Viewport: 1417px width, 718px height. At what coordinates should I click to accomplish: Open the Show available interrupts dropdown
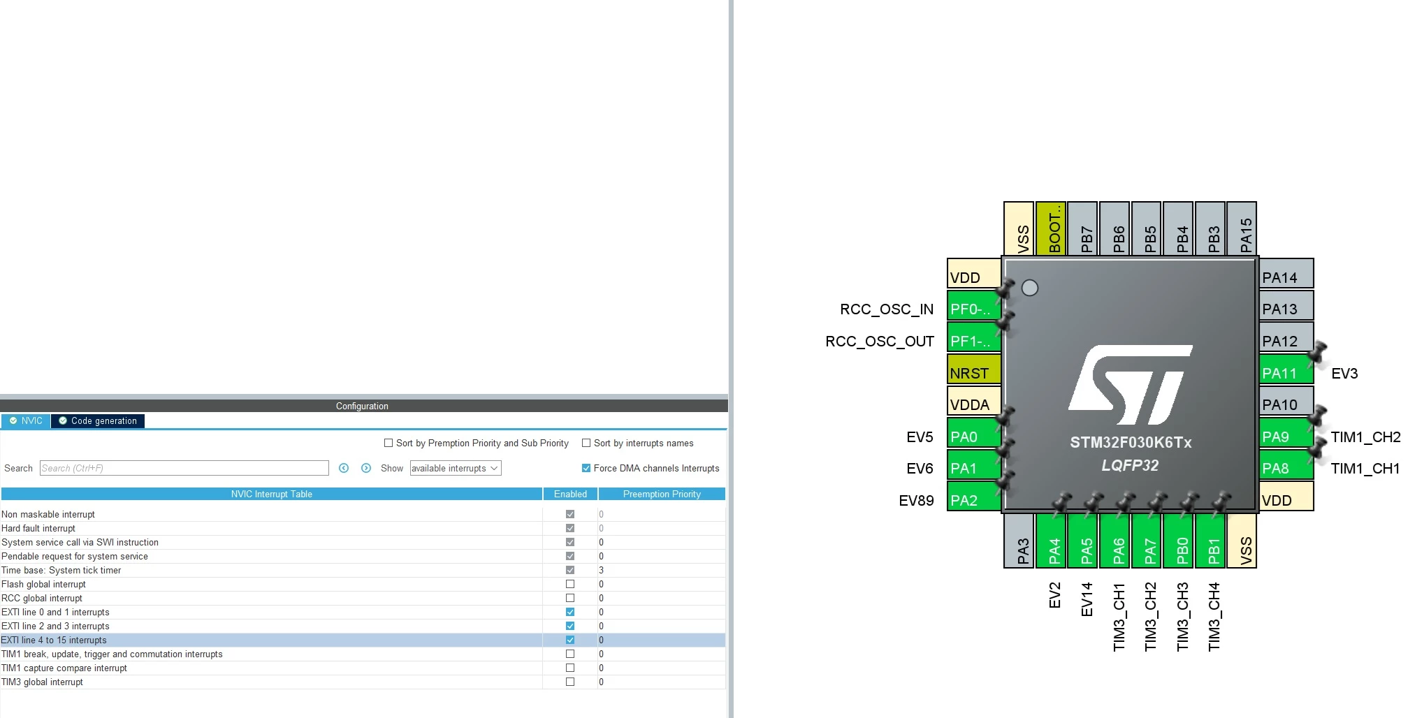coord(456,468)
